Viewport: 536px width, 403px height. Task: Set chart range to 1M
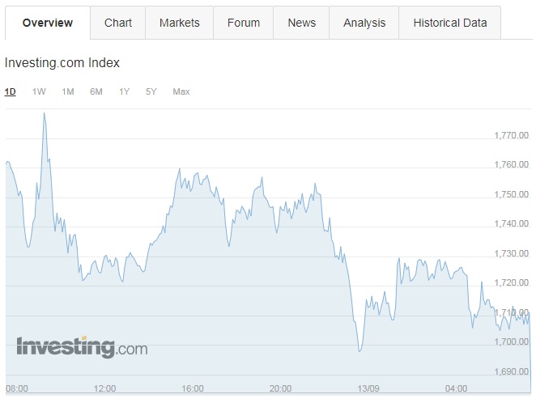tap(68, 91)
